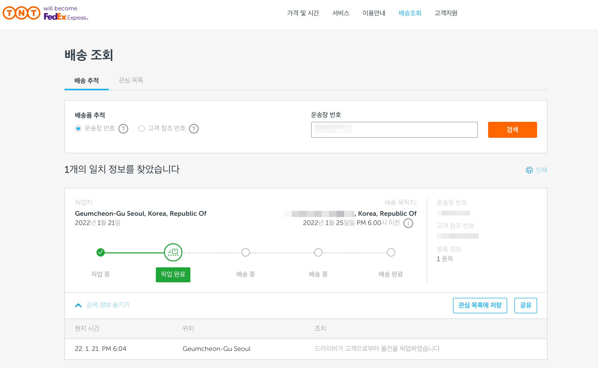Click the printer icon for 인쇄
The image size is (598, 368).
click(529, 170)
